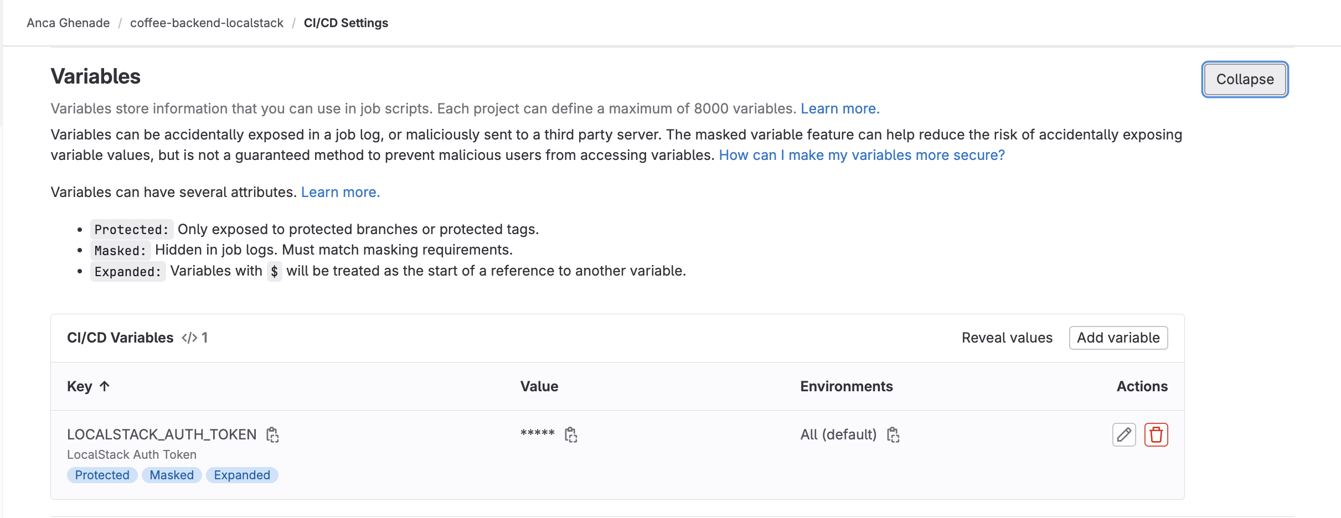Click the Masked badge on the variable

click(x=171, y=475)
